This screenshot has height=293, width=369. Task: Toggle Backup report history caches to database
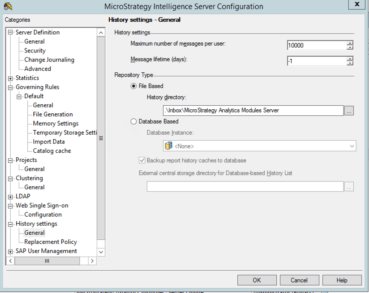click(x=142, y=160)
